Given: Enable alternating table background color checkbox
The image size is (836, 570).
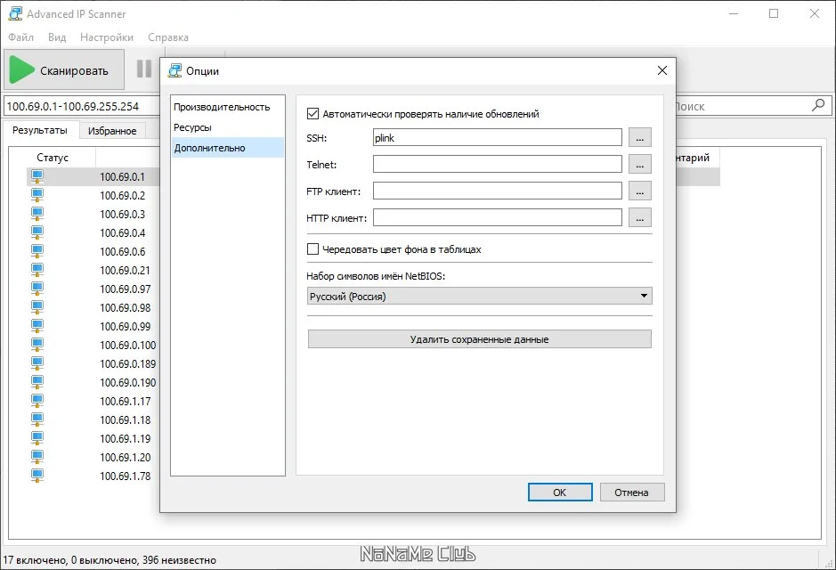Looking at the screenshot, I should tap(313, 249).
